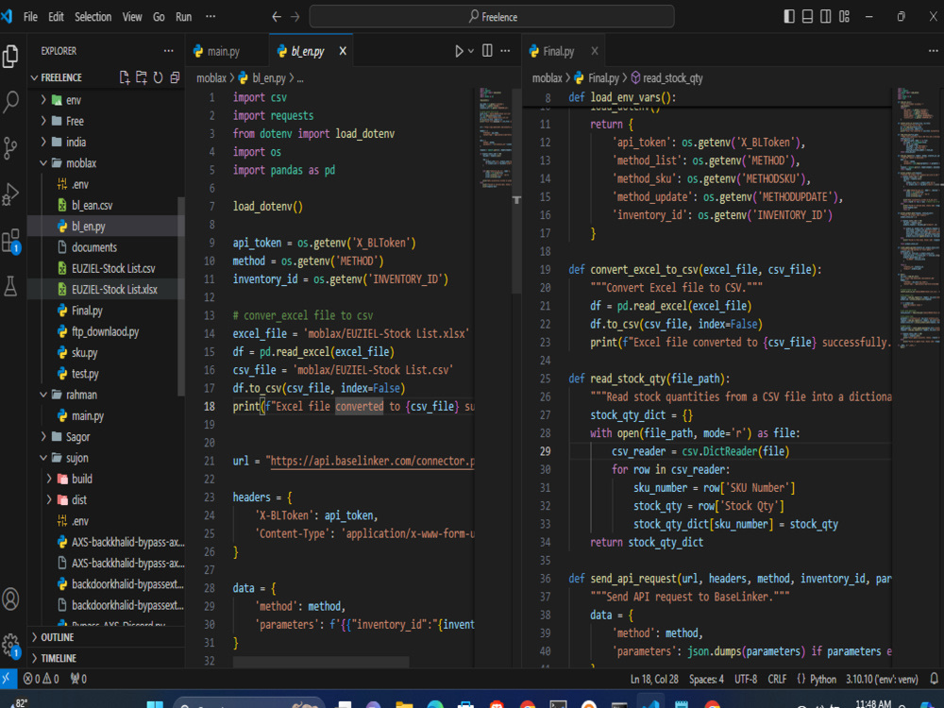Viewport: 944px width, 708px height.
Task: Change UTF-8 file encoding
Action: (x=746, y=679)
